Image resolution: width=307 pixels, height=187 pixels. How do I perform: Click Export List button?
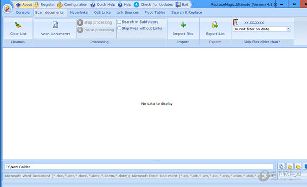coord(215,29)
